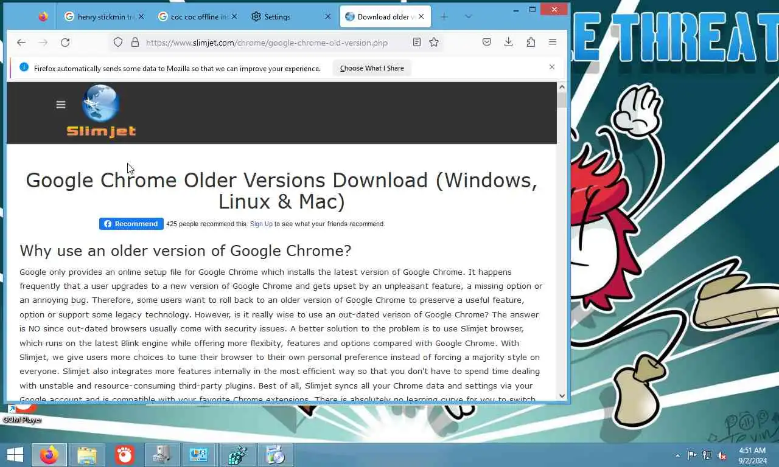Click Firefox icon in the taskbar
This screenshot has height=467, width=779.
49,455
